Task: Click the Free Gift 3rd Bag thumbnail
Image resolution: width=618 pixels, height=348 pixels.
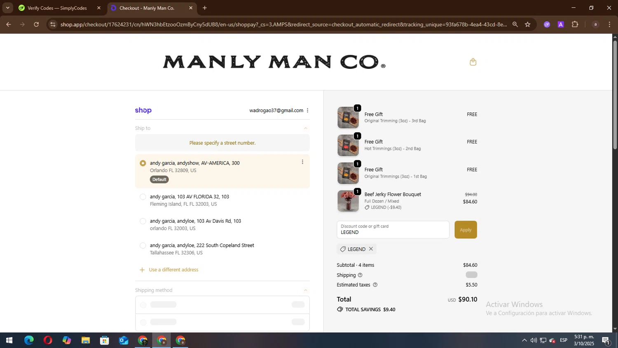Action: pos(348,118)
